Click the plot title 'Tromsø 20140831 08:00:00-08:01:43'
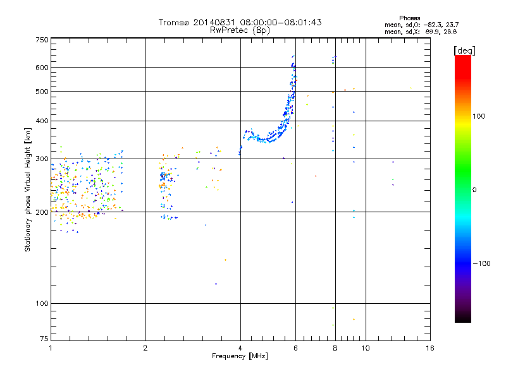Screen dimensions: 506x379 240,22
